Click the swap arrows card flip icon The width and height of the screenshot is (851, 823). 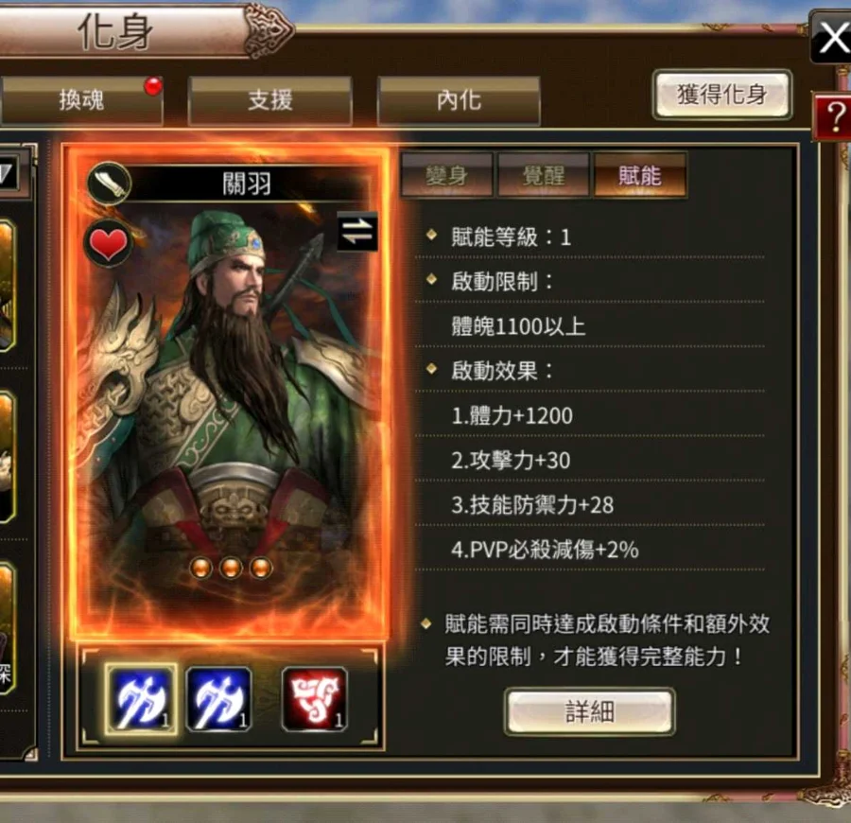pyautogui.click(x=357, y=231)
